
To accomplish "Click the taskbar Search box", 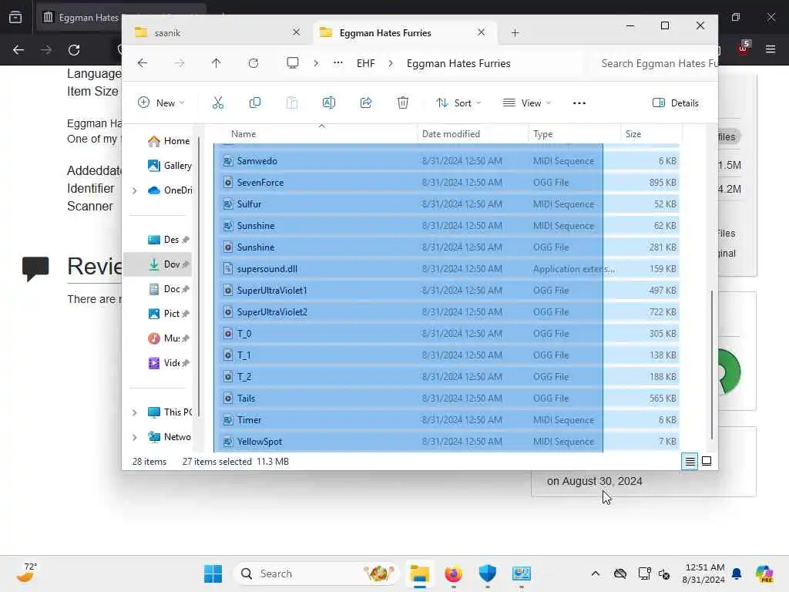I will (317, 573).
